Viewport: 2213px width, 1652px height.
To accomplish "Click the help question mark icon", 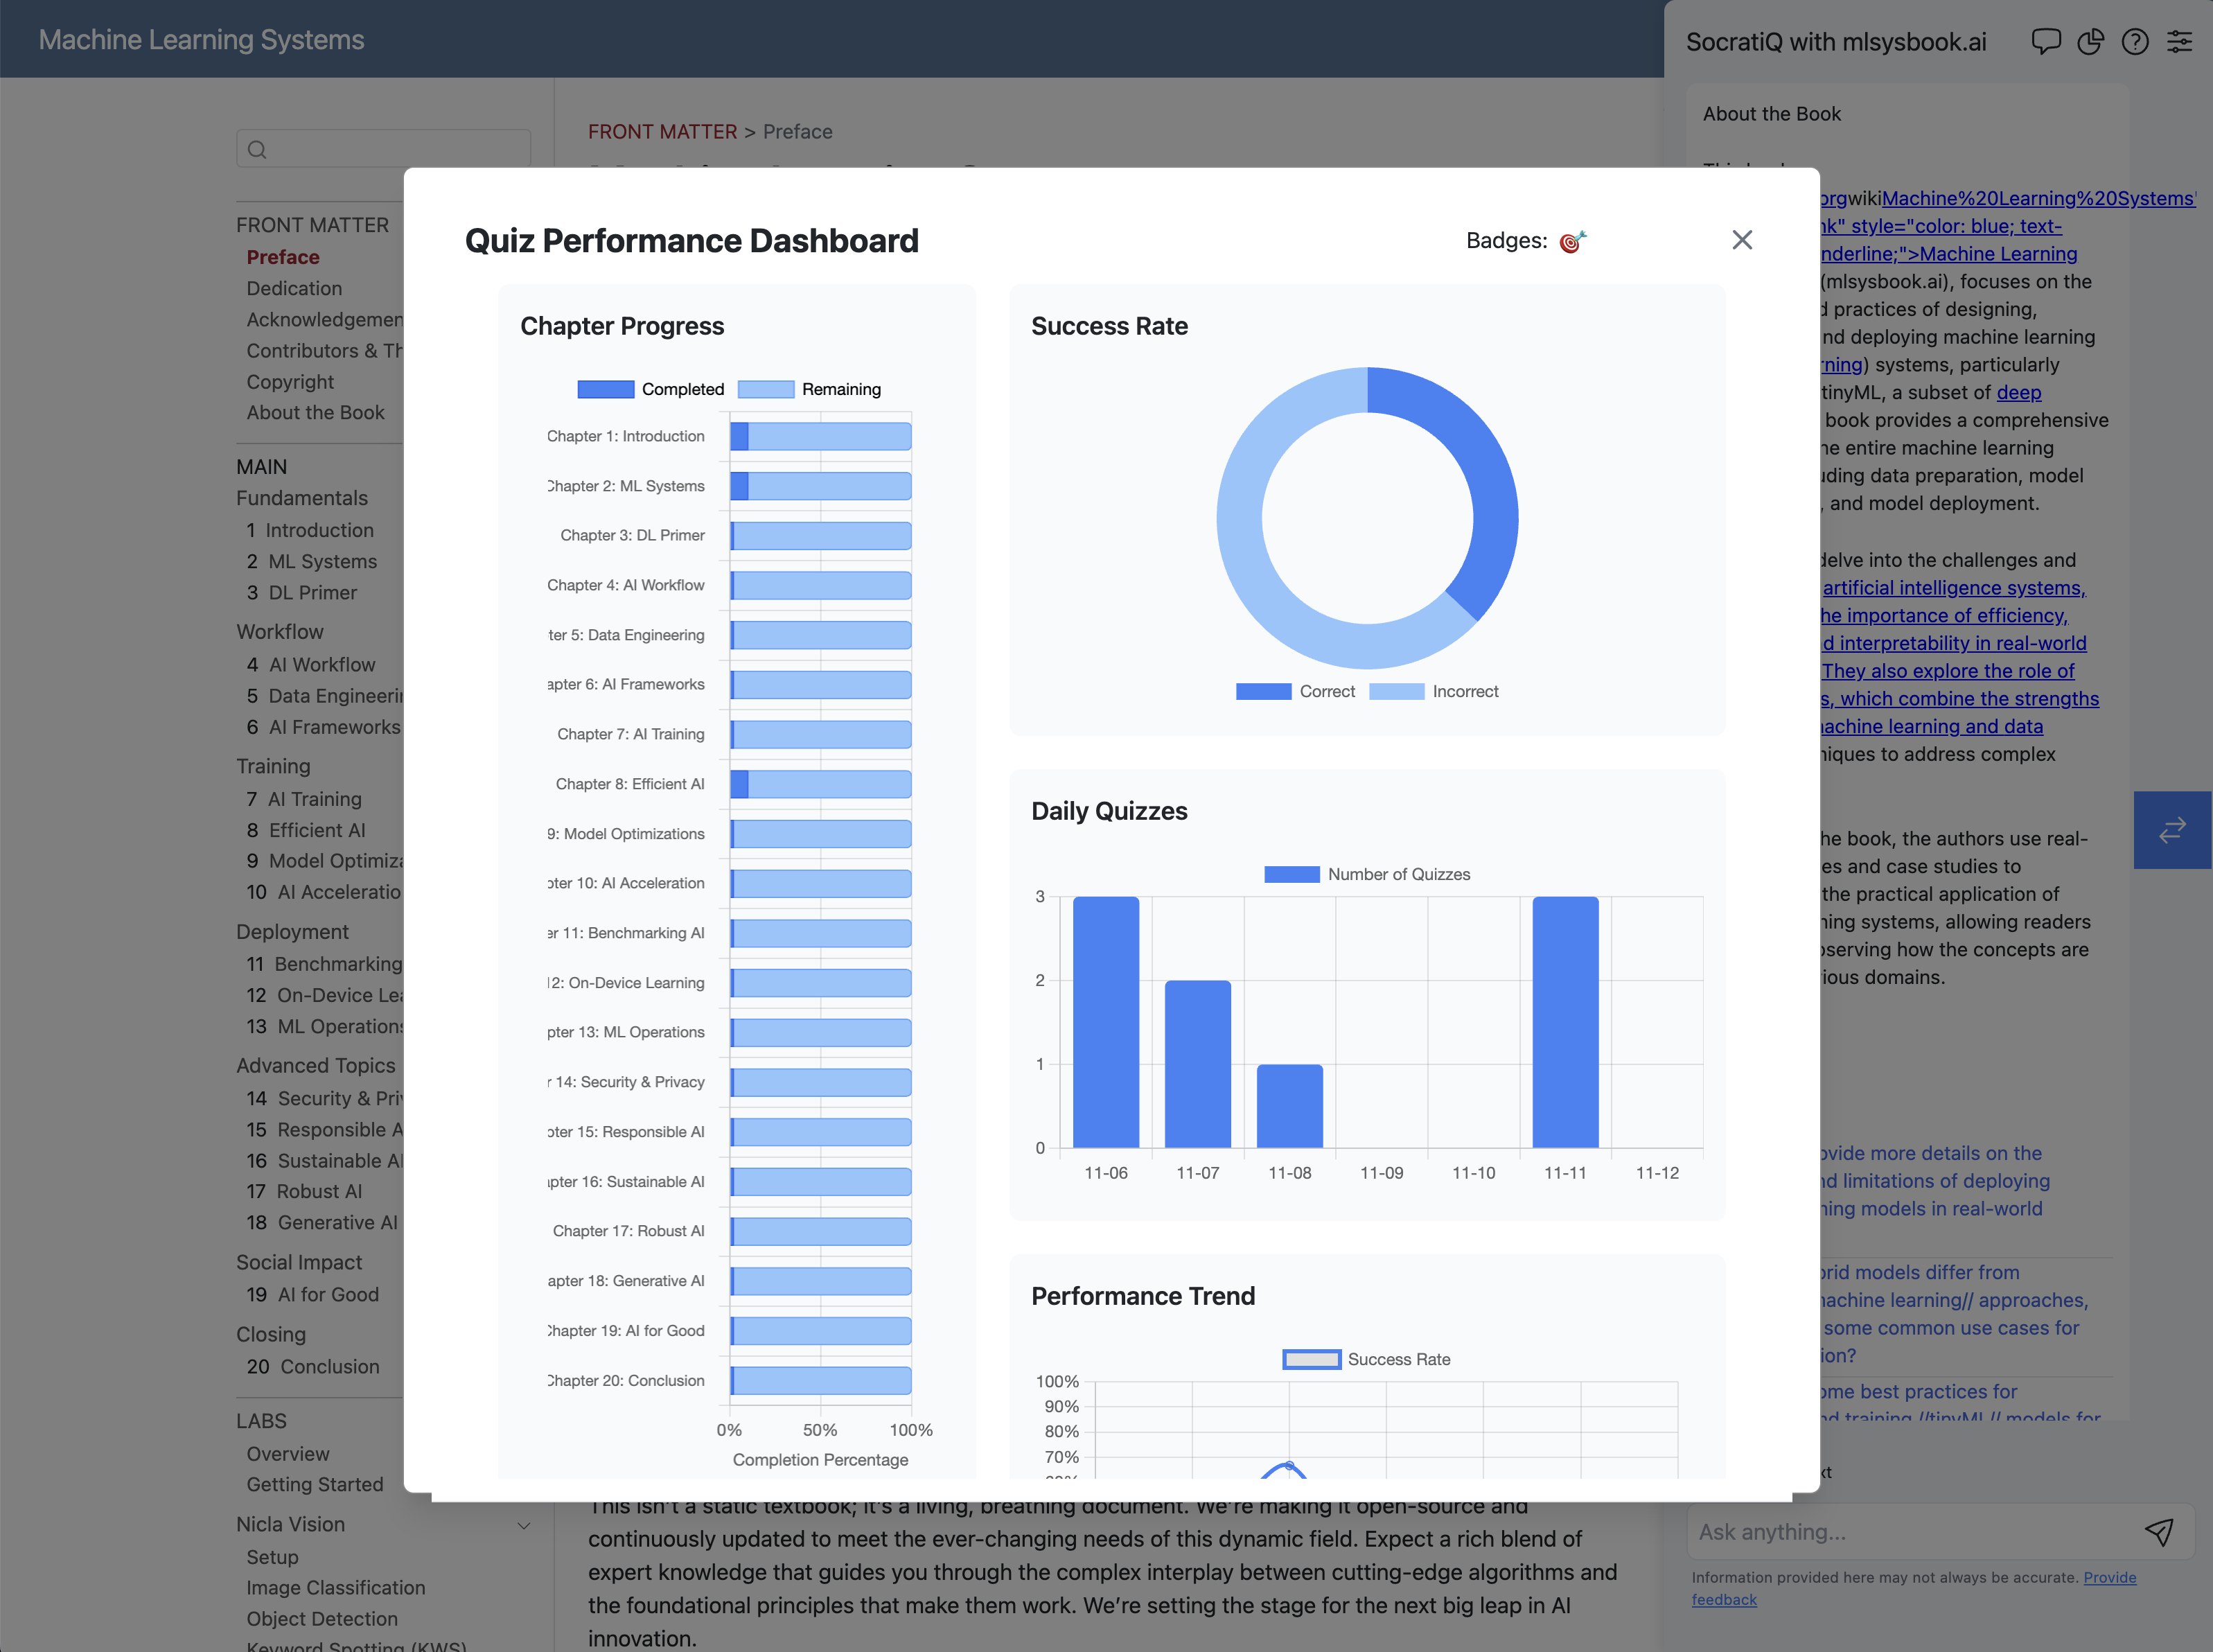I will 2134,42.
